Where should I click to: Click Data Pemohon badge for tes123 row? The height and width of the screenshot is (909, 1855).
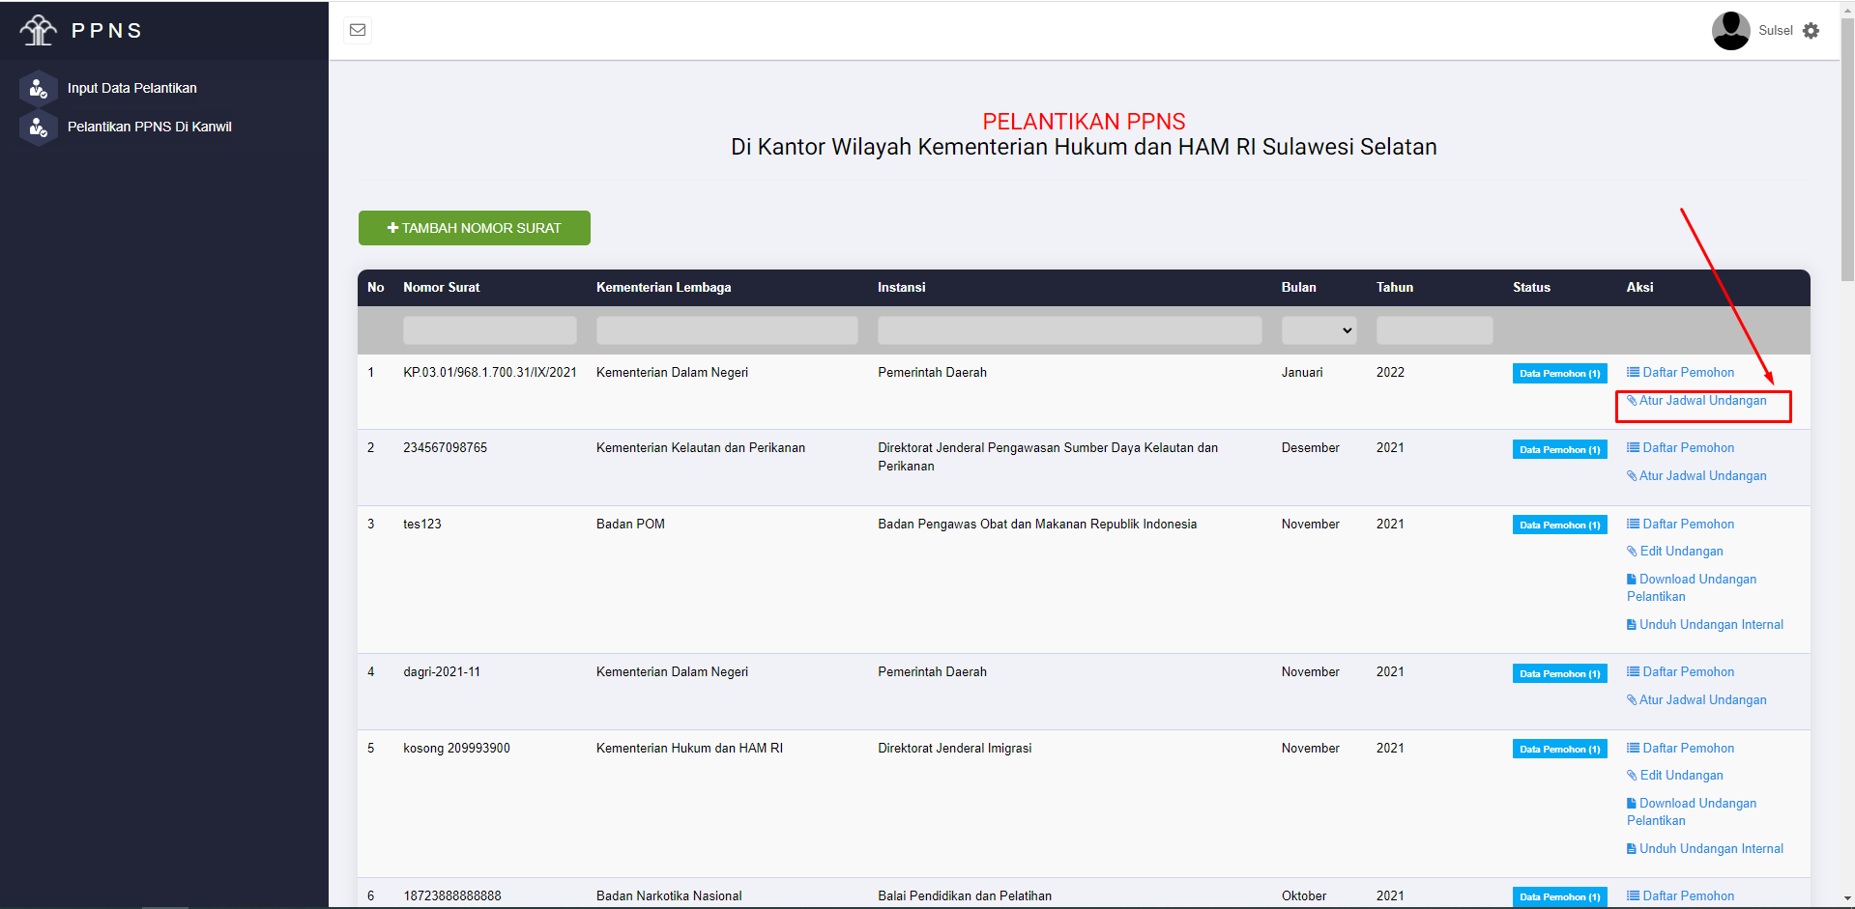[1559, 525]
